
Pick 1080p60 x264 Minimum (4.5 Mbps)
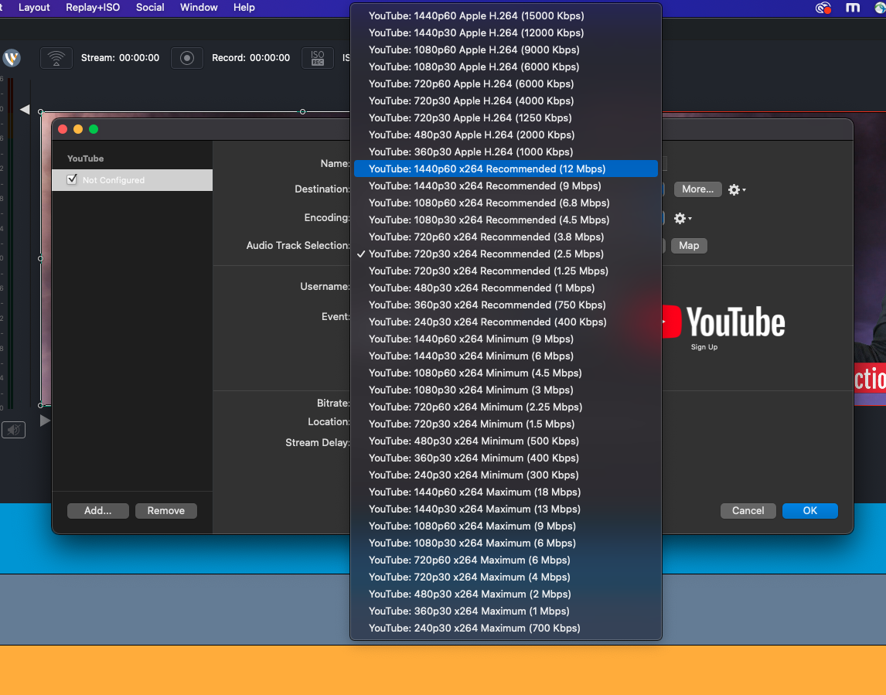coord(506,373)
